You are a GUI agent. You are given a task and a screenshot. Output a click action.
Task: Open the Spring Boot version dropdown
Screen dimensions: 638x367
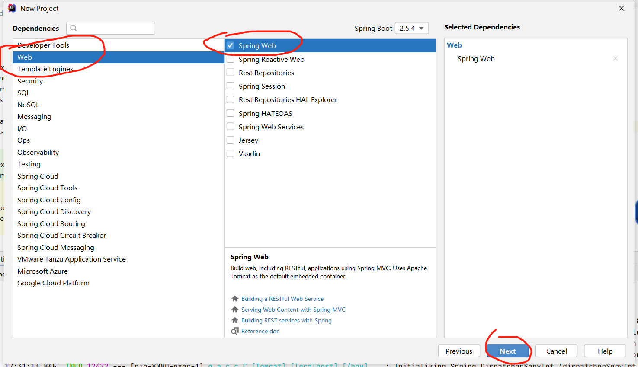412,28
